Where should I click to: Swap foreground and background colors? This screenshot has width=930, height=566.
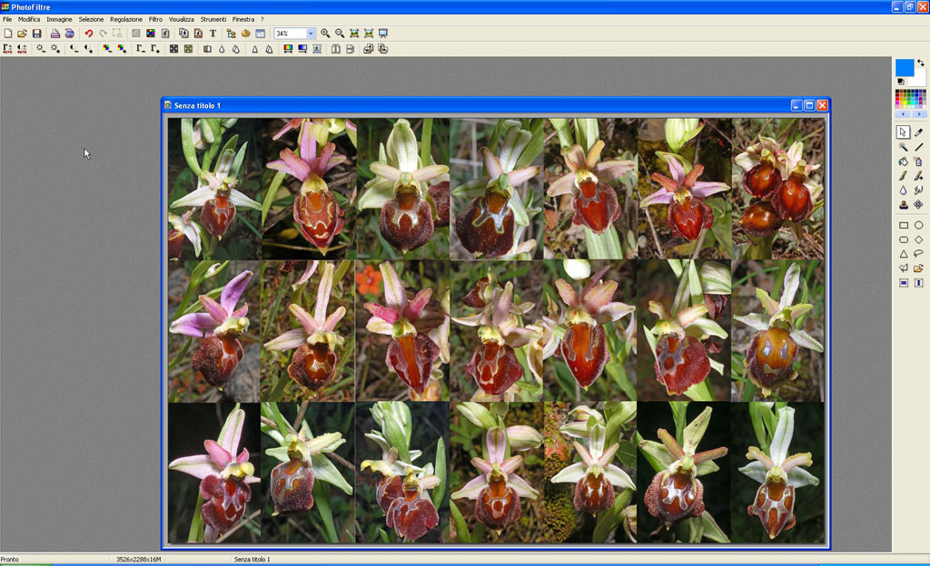coord(921,63)
